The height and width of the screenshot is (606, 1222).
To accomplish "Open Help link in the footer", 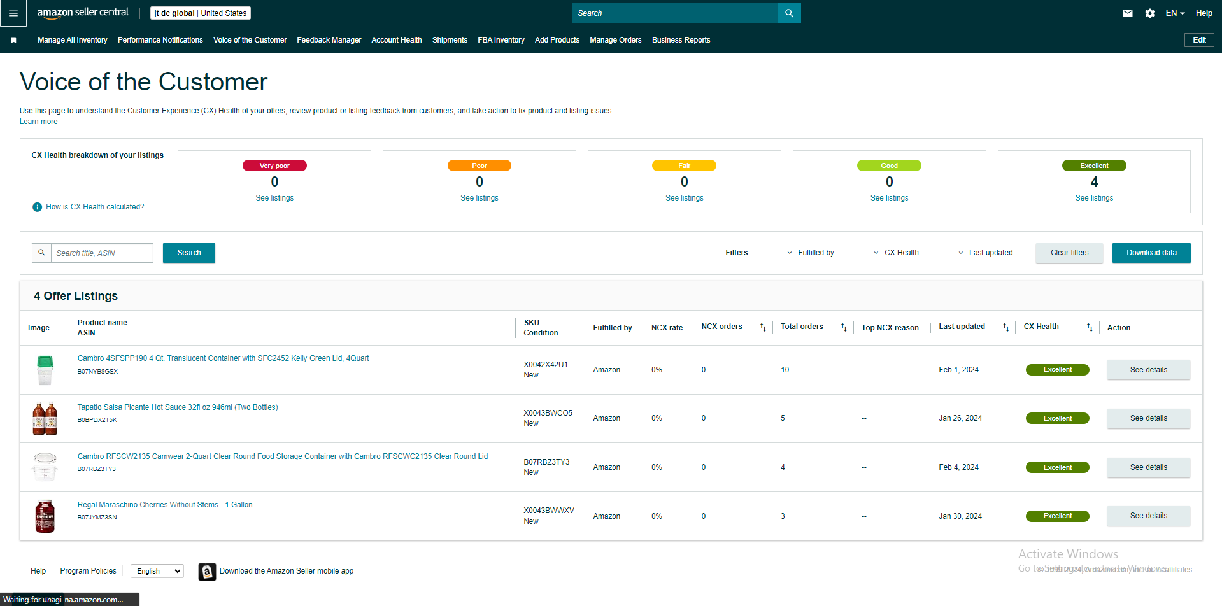I will (38, 571).
